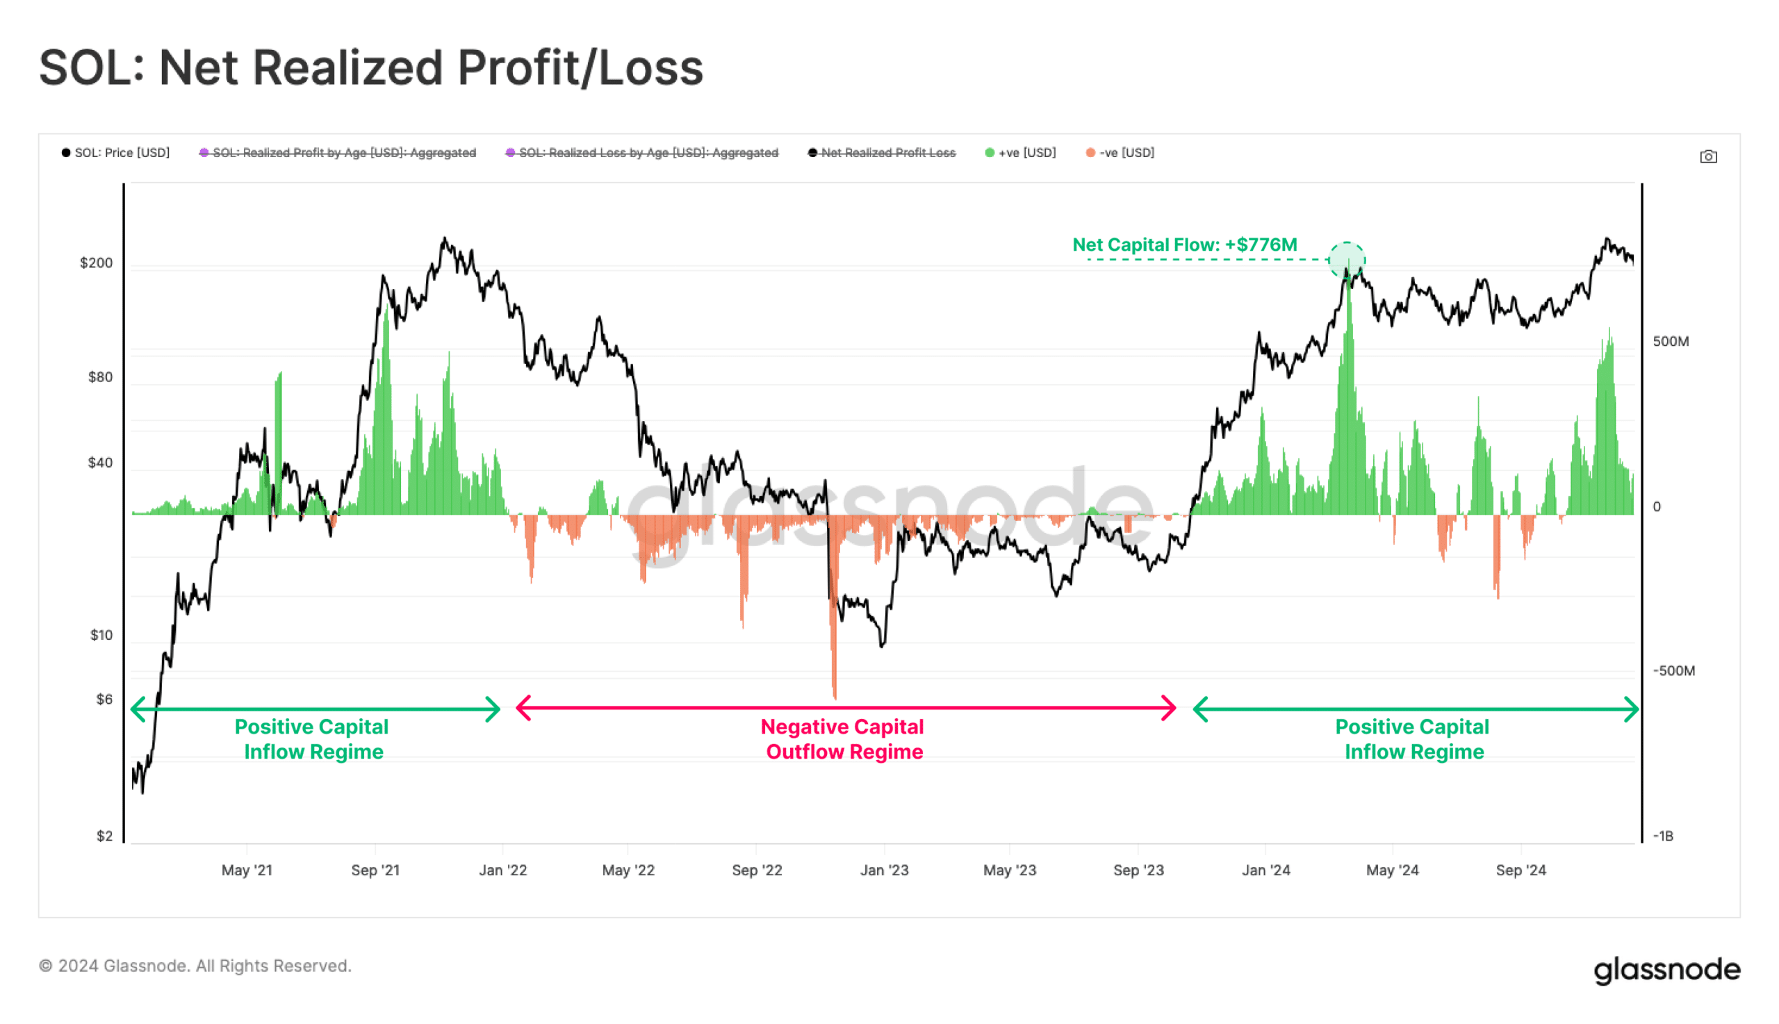The image size is (1779, 1024).
Task: Hide the -ve [USD] orange series
Action: (x=1120, y=153)
